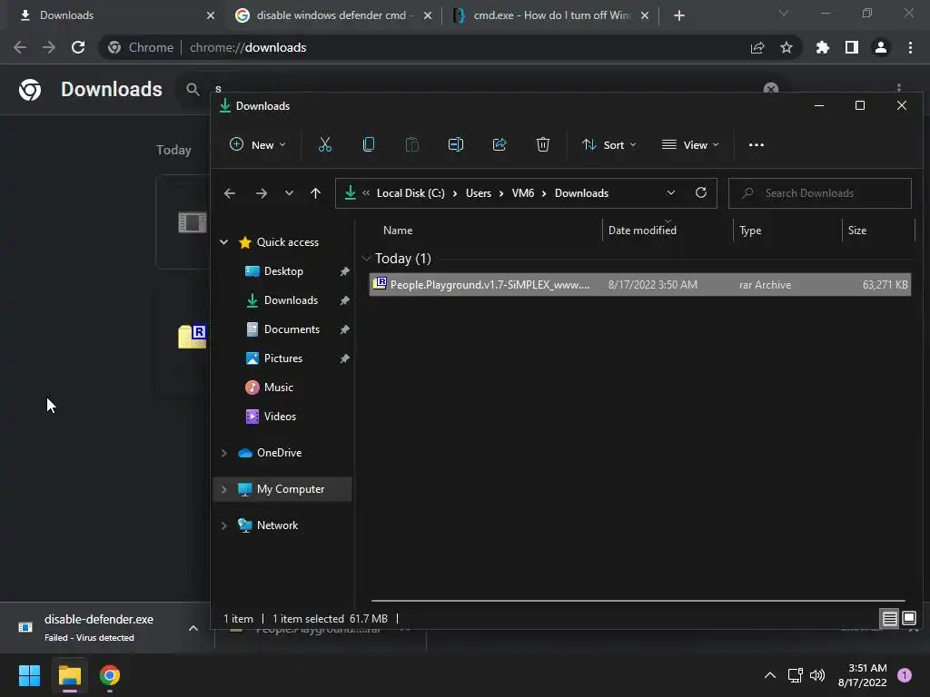Image resolution: width=930 pixels, height=697 pixels.
Task: Refresh the Downloads folder view
Action: pyautogui.click(x=701, y=192)
